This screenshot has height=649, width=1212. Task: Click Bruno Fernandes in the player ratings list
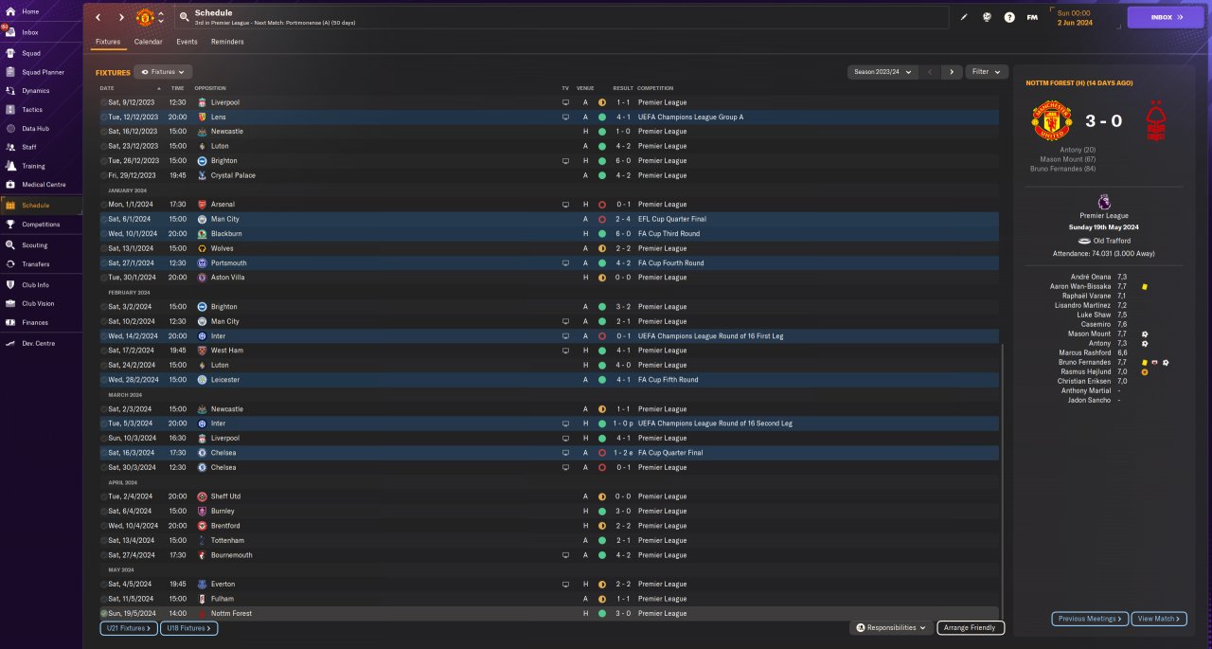(1086, 362)
